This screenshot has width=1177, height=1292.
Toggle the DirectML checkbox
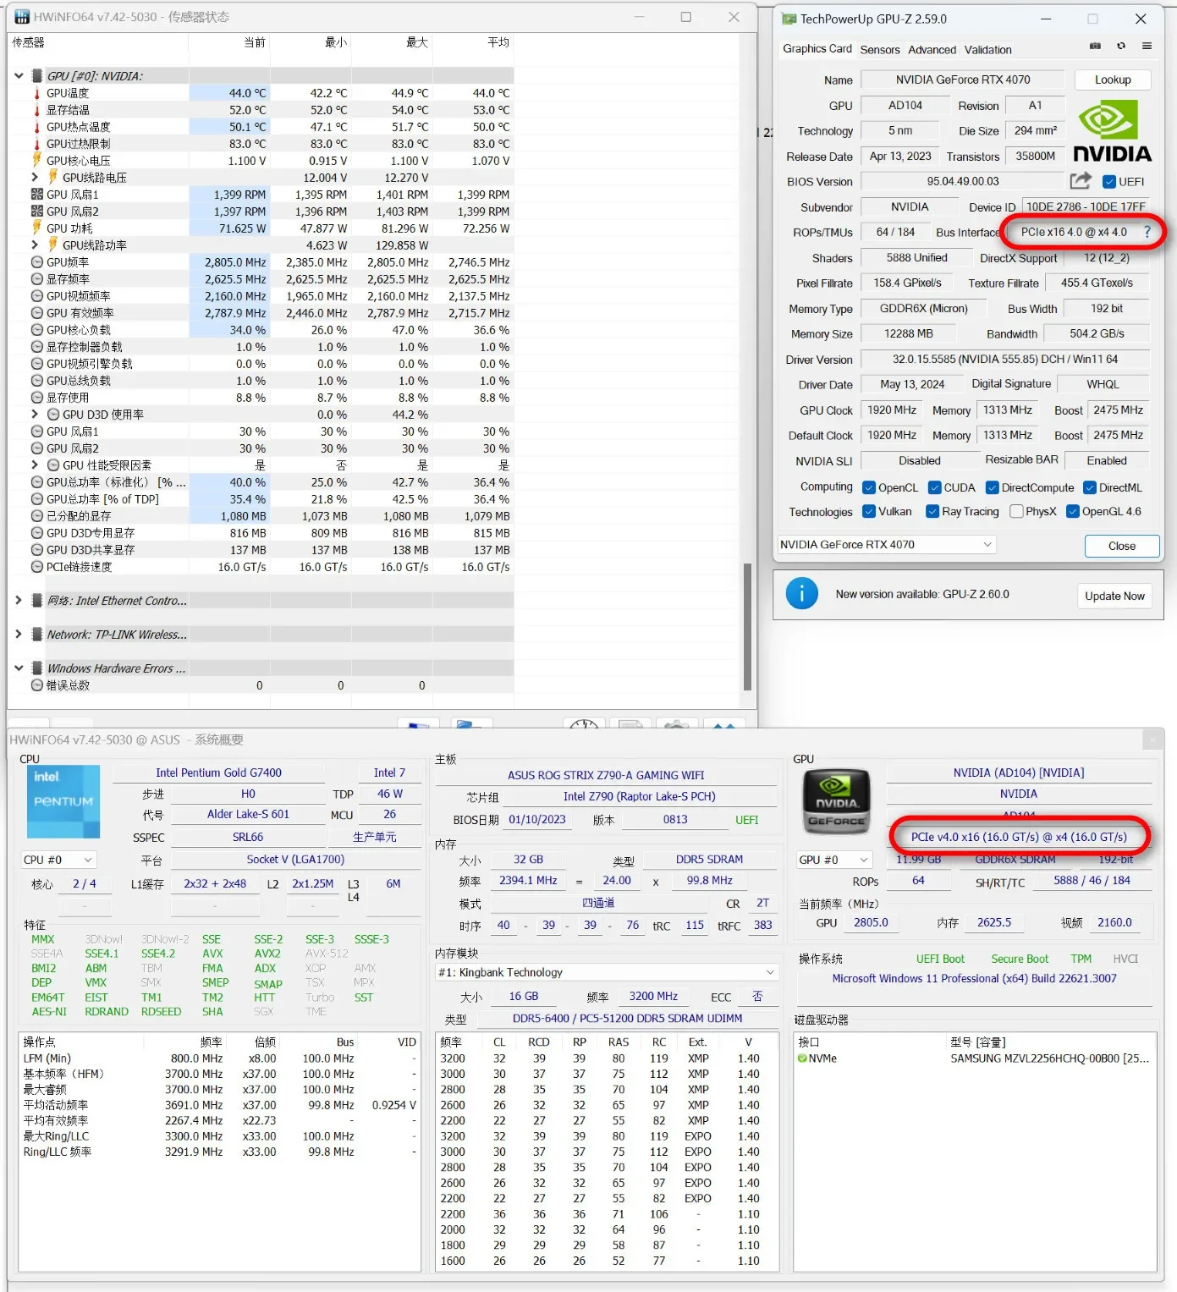[x=1091, y=487]
